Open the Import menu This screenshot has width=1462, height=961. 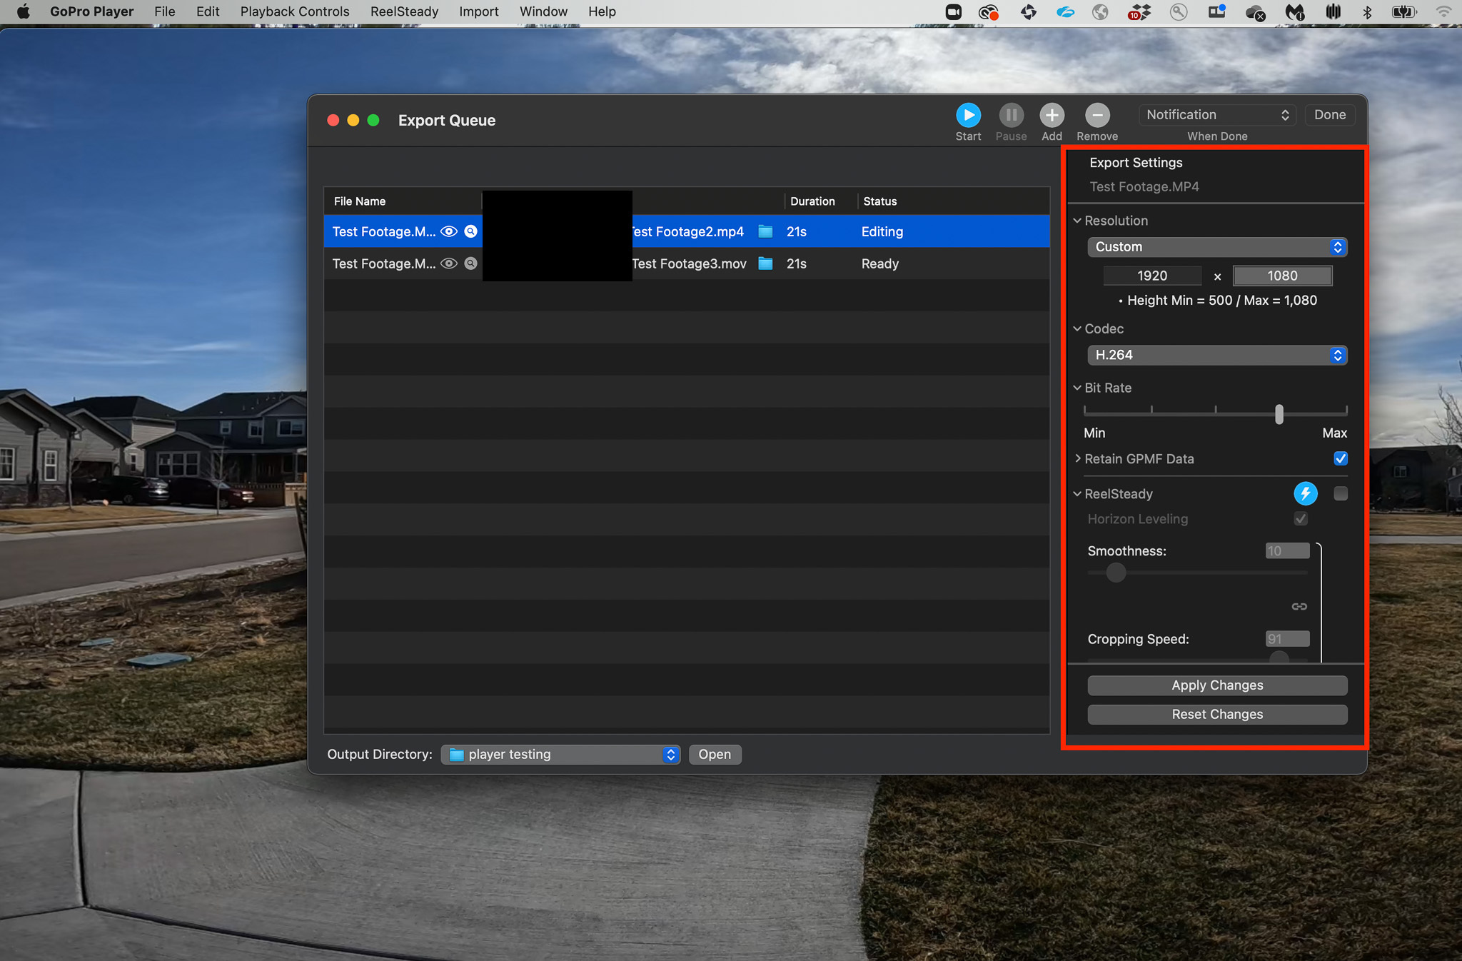pos(479,11)
